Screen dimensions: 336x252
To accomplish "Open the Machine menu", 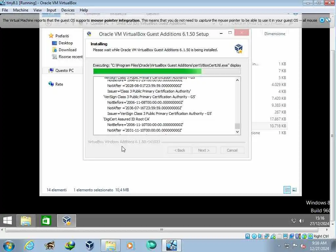I will (x=21, y=10).
